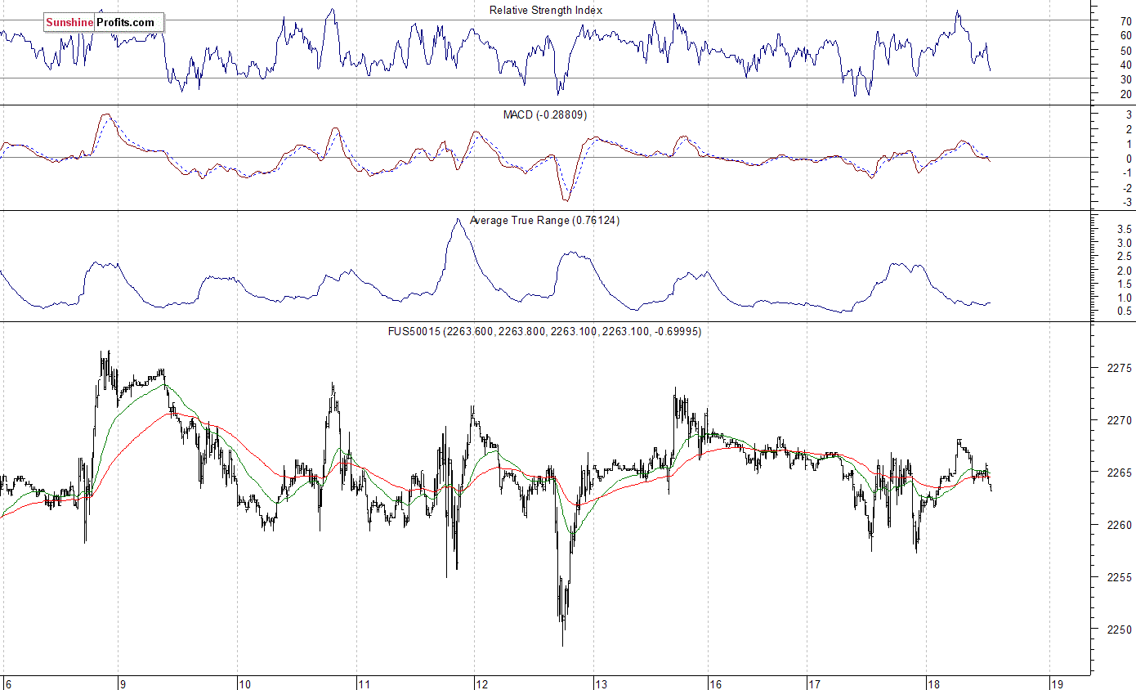This screenshot has height=690, width=1136.
Task: Select the FUS50015 price chart title
Action: tap(544, 332)
